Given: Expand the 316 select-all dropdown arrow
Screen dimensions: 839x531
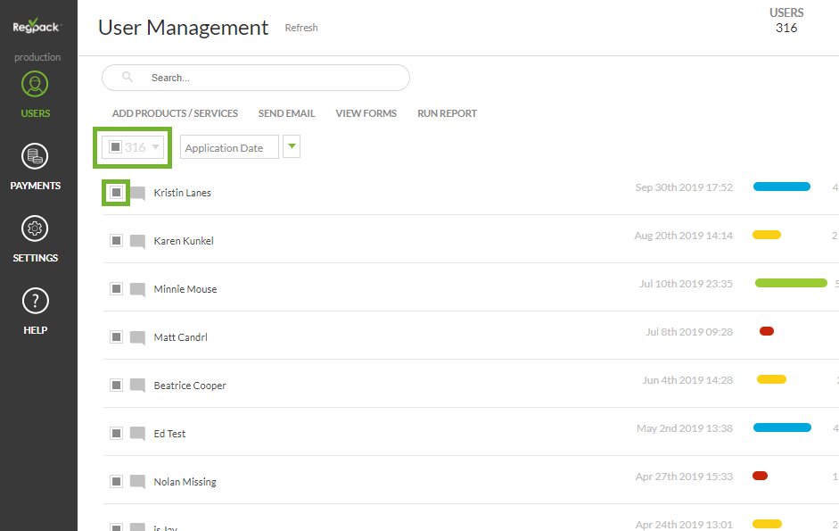Looking at the screenshot, I should tap(155, 147).
